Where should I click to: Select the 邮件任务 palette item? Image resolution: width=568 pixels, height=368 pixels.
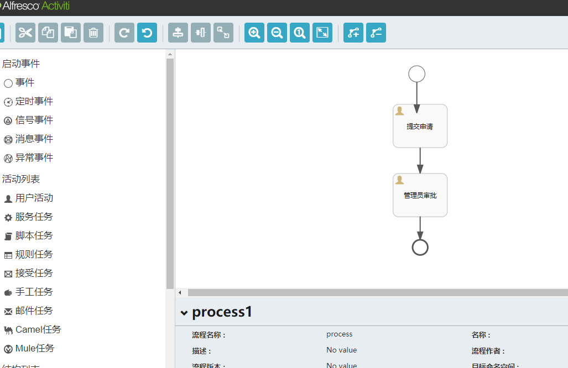coord(29,311)
